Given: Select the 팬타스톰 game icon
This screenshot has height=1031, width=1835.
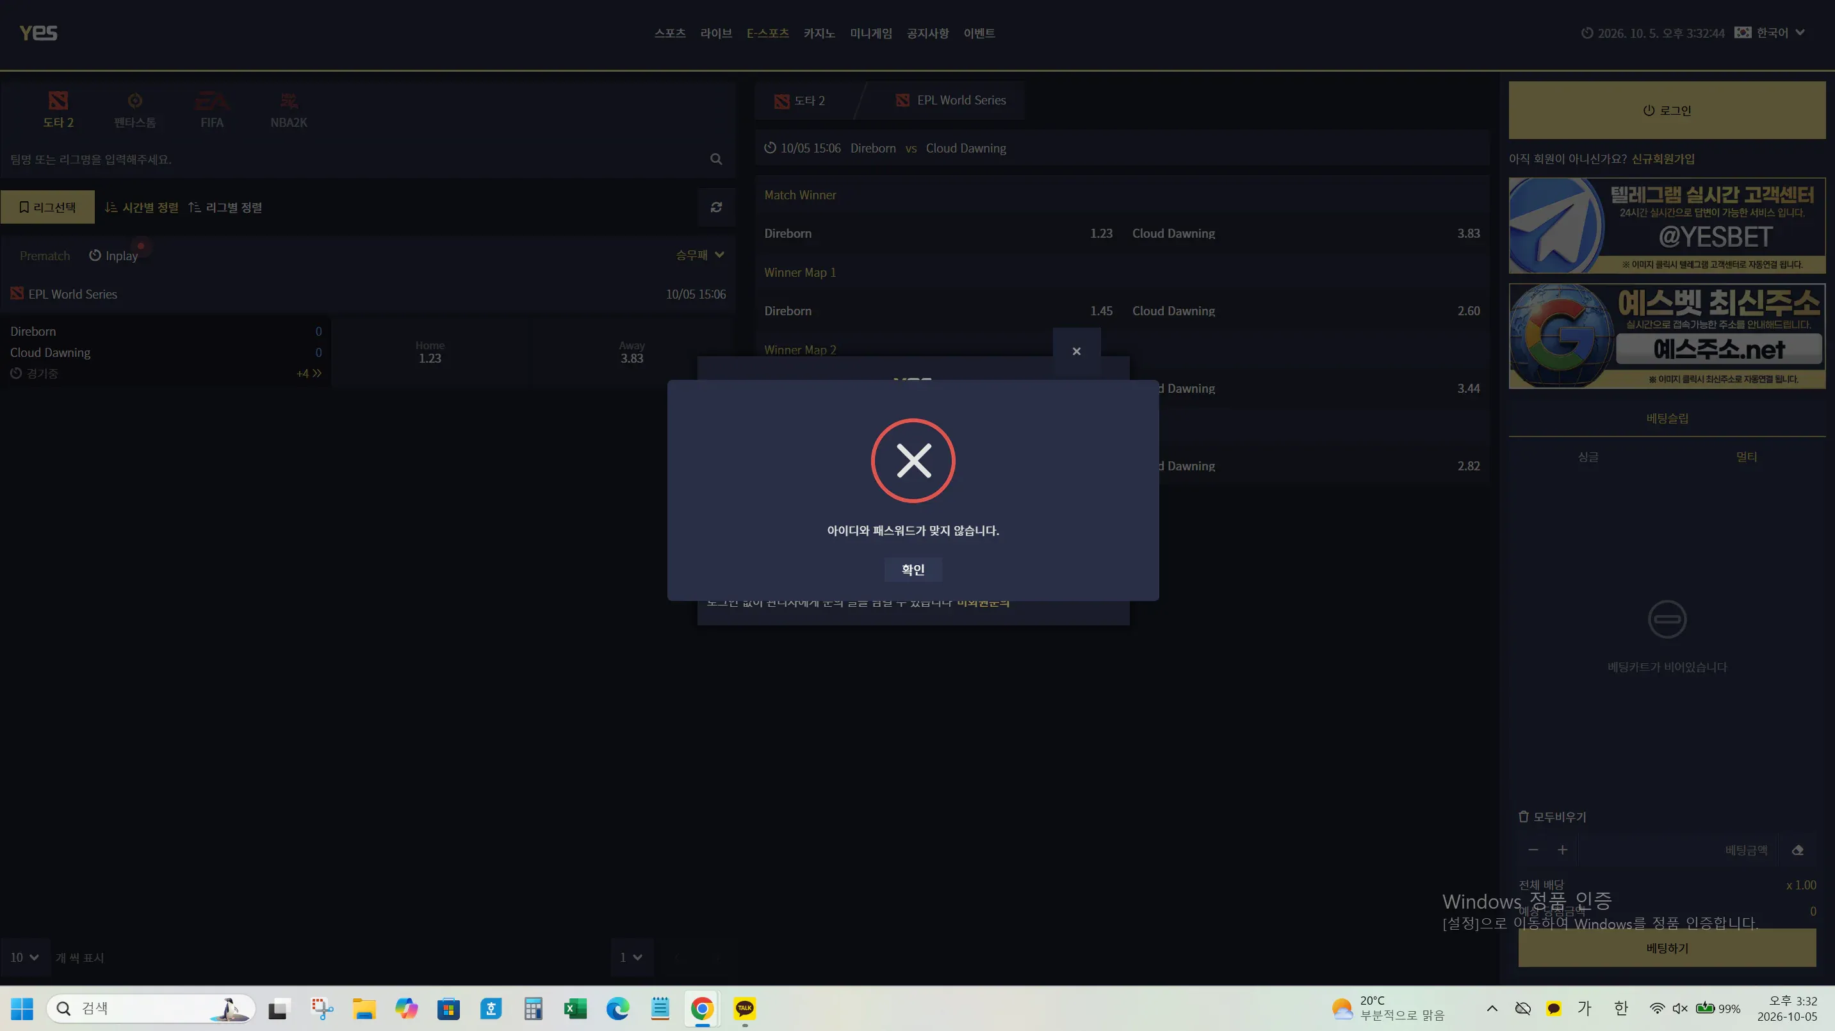Looking at the screenshot, I should [x=135, y=110].
